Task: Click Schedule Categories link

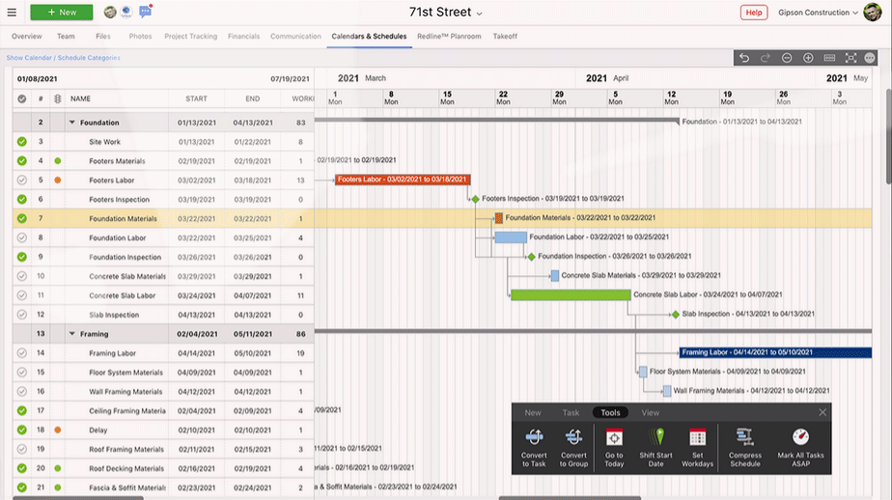Action: point(89,58)
